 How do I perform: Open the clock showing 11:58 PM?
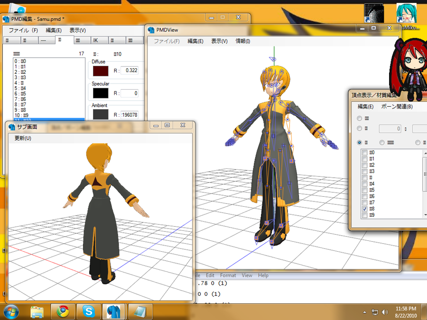tap(406, 312)
